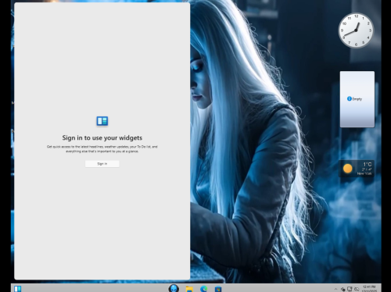Click the widgets description paragraph text

coord(102,149)
